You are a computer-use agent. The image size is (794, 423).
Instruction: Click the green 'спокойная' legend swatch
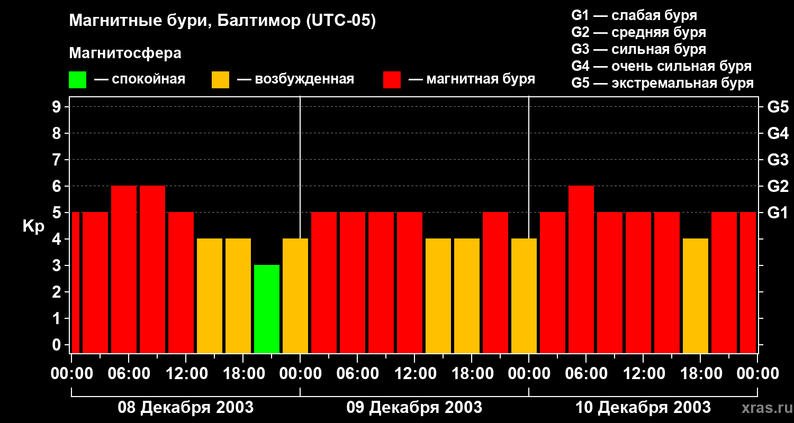coord(77,80)
